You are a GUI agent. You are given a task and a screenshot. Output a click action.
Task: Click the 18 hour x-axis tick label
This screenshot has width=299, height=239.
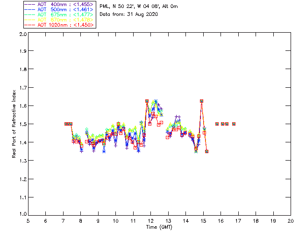click(x=256, y=221)
